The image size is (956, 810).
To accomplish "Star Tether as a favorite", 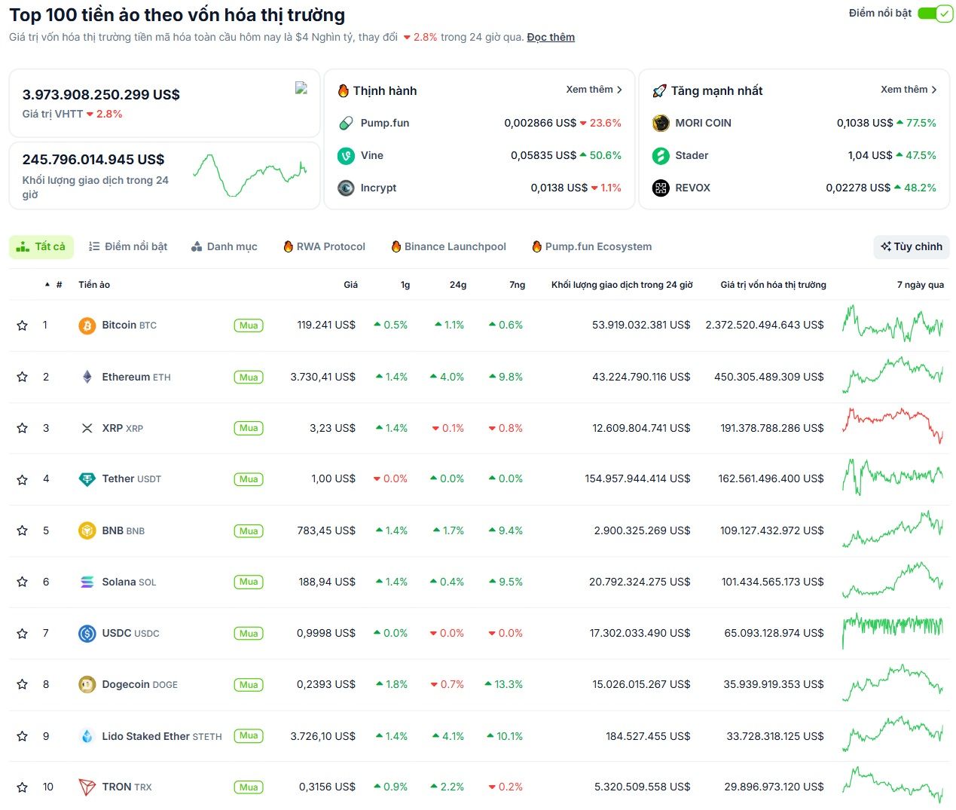I will 23,479.
